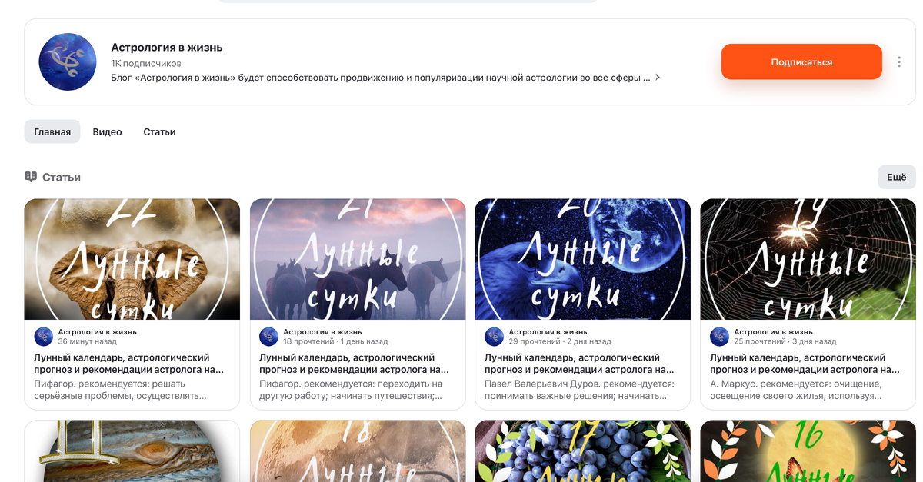The image size is (923, 482).
Task: Click author avatar on 19 lunar day card
Action: [719, 337]
